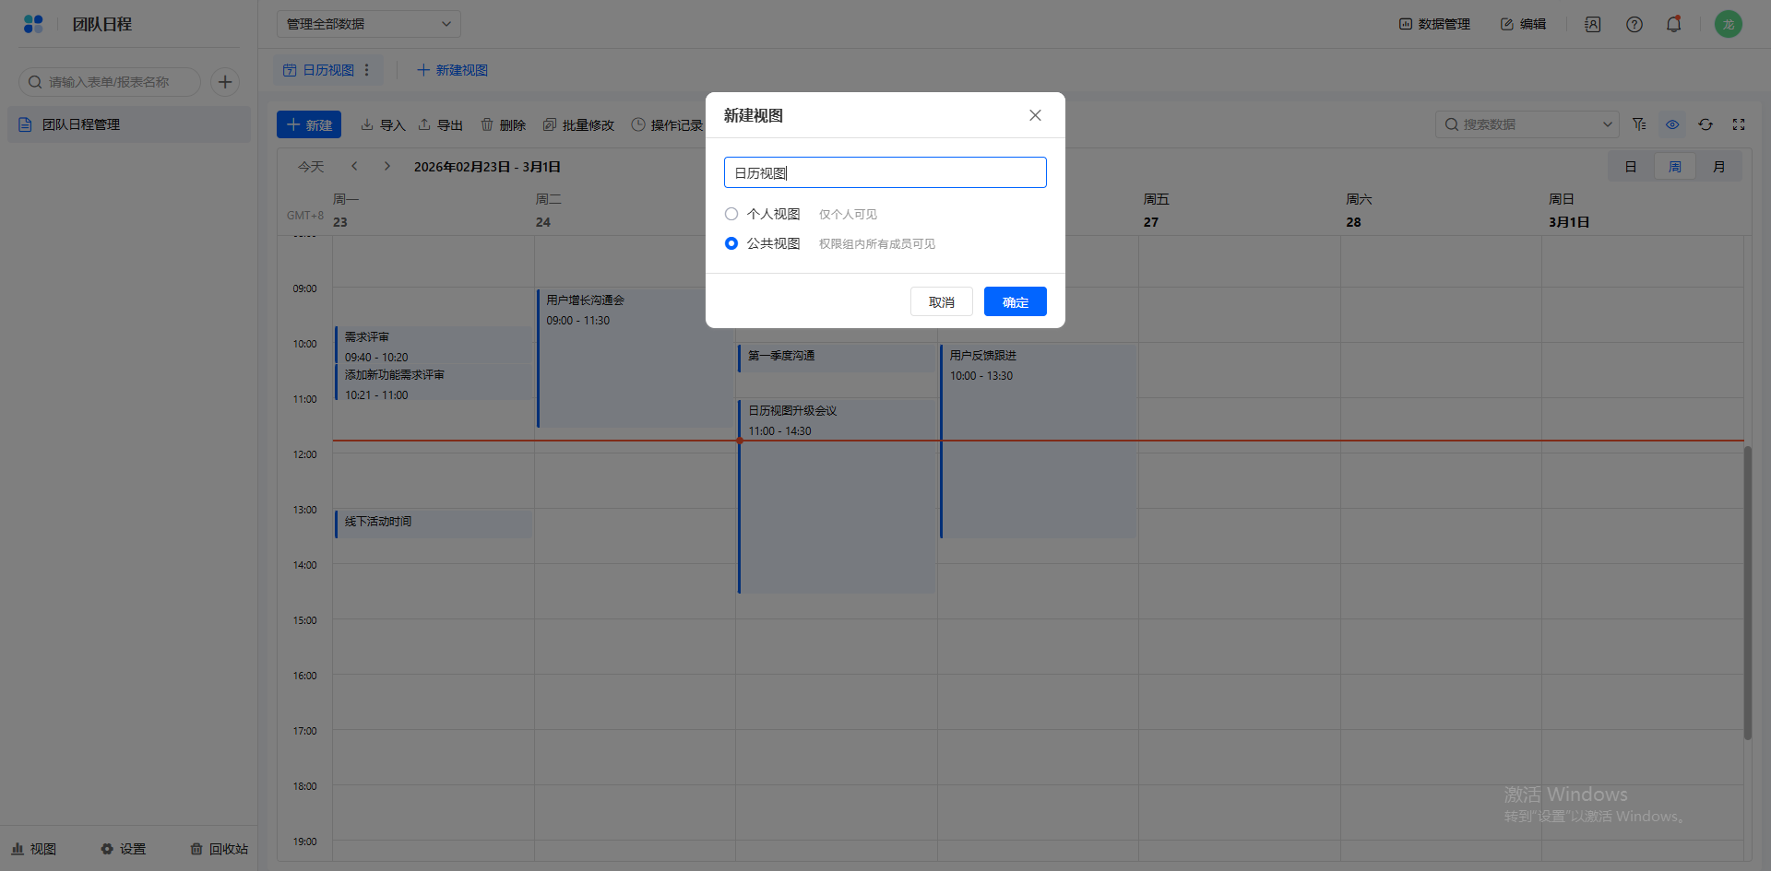This screenshot has width=1771, height=871.
Task: Click the notification bell icon
Action: (1673, 24)
